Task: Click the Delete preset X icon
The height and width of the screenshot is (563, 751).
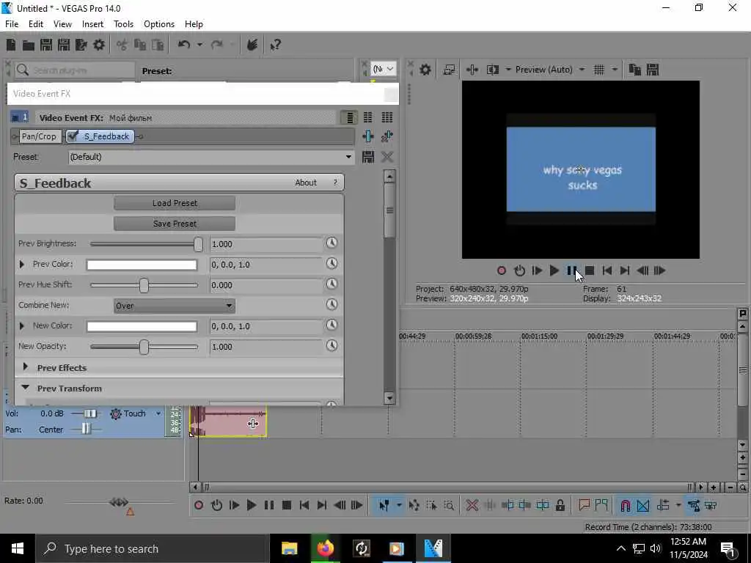Action: (387, 157)
